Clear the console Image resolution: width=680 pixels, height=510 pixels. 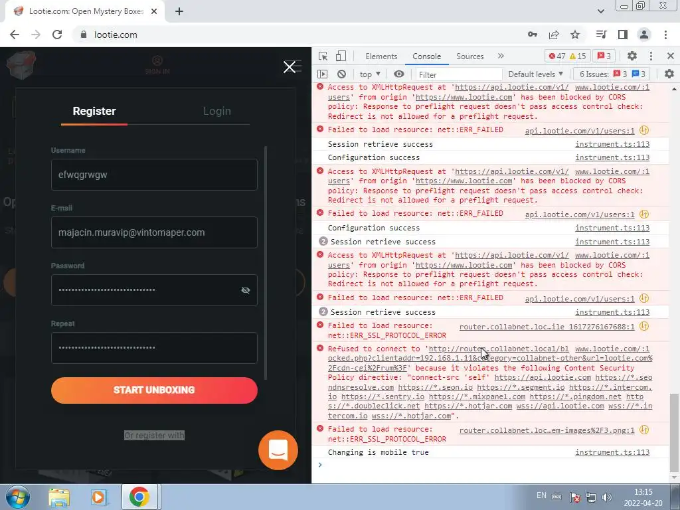click(342, 74)
